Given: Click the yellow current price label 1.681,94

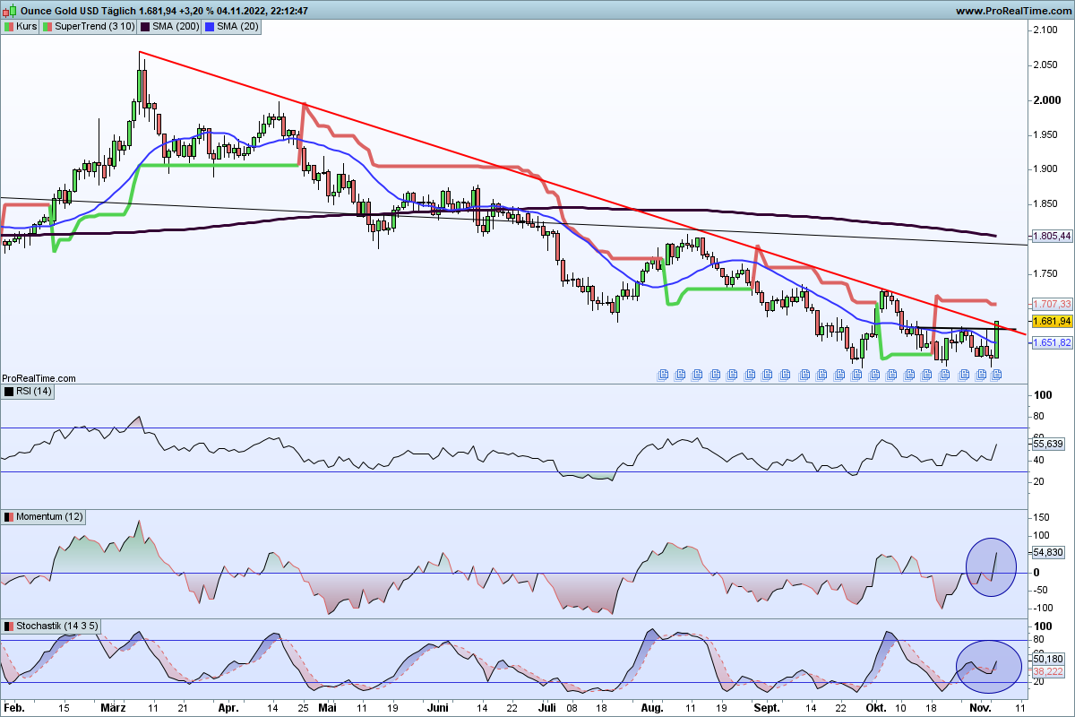Looking at the screenshot, I should pyautogui.click(x=1051, y=321).
